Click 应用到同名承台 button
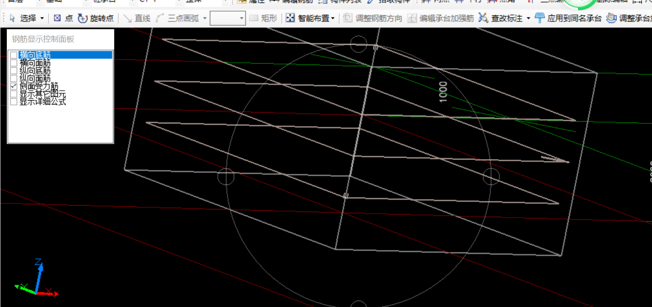The width and height of the screenshot is (652, 307). (x=568, y=18)
